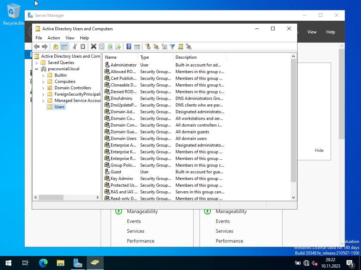Image resolution: width=361 pixels, height=270 pixels.
Task: Open the notification center icon
Action: (350, 263)
